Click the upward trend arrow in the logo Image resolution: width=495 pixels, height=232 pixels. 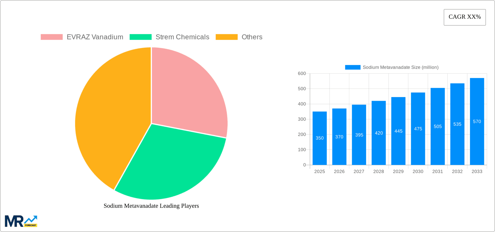[x=31, y=219]
